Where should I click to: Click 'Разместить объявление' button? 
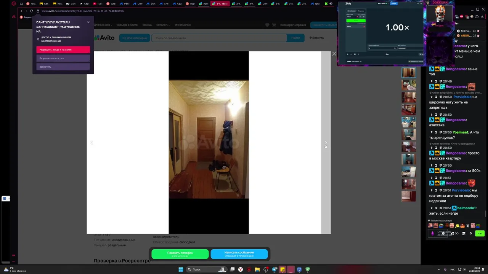pyautogui.click(x=324, y=25)
